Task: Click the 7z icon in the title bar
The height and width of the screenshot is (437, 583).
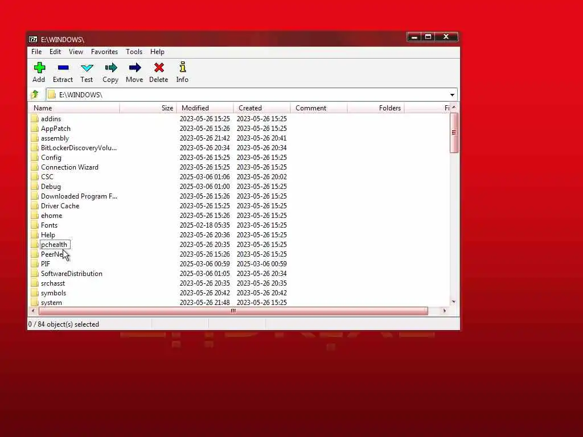Action: (x=33, y=39)
